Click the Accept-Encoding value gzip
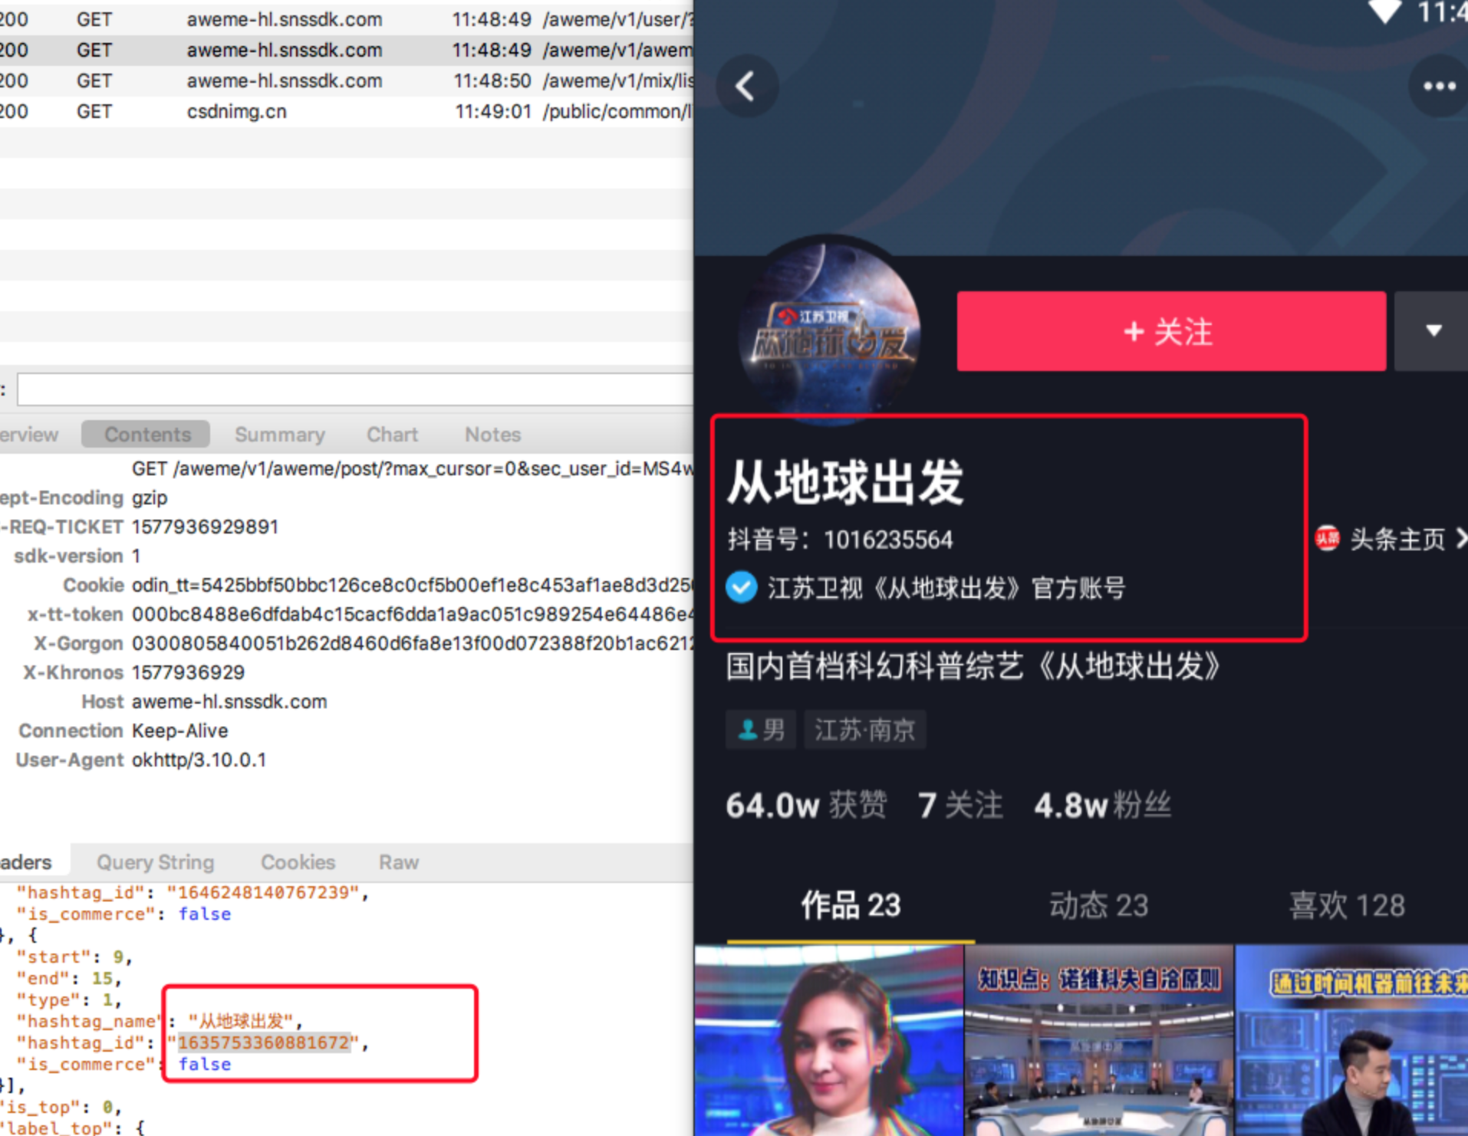Screen dimensions: 1468x1136 [x=150, y=497]
